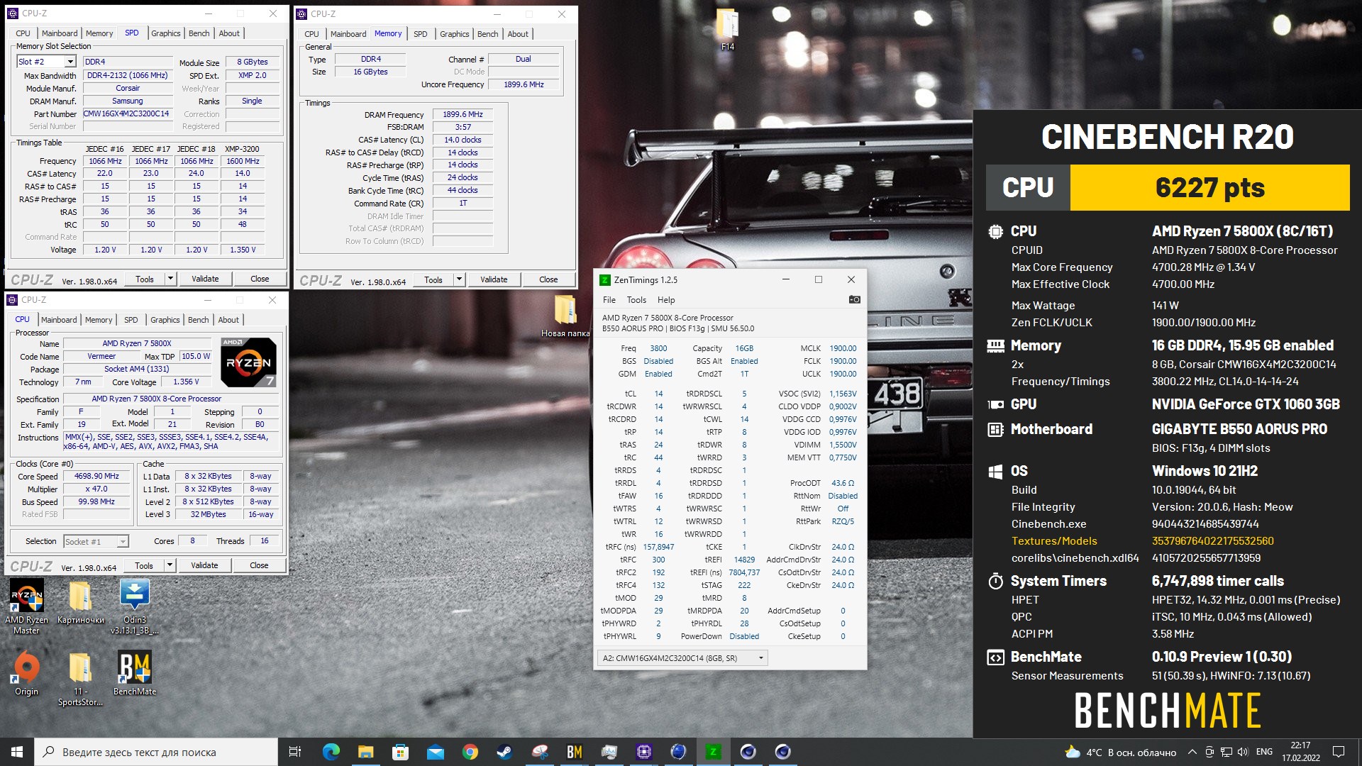
Task: Click the ENG language indicator
Action: (1264, 752)
